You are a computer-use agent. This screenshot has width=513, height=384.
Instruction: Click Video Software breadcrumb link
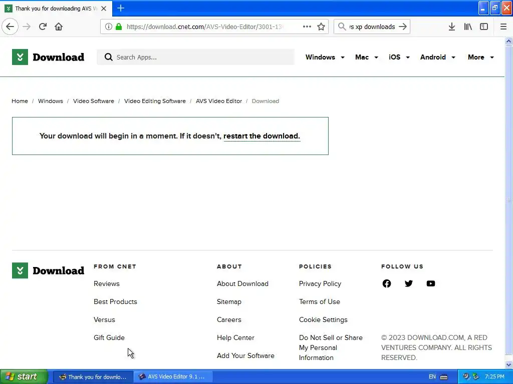(x=94, y=101)
